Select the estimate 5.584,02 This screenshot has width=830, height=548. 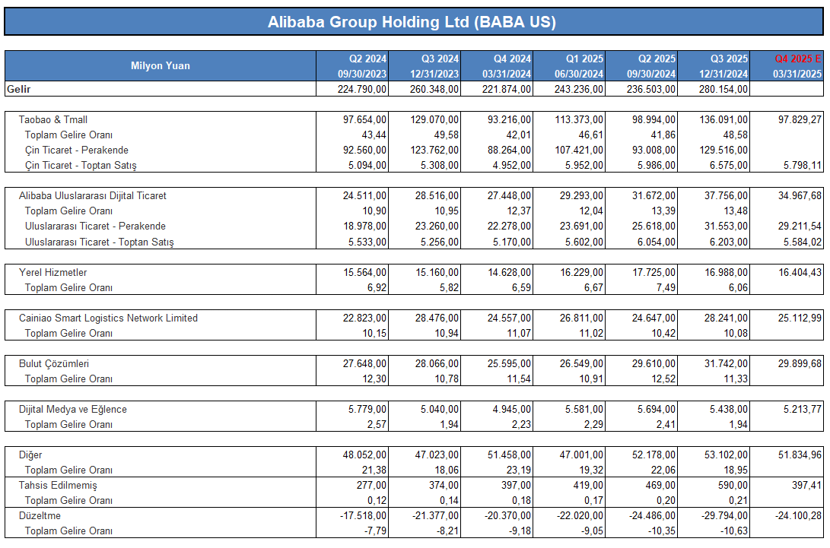click(803, 242)
